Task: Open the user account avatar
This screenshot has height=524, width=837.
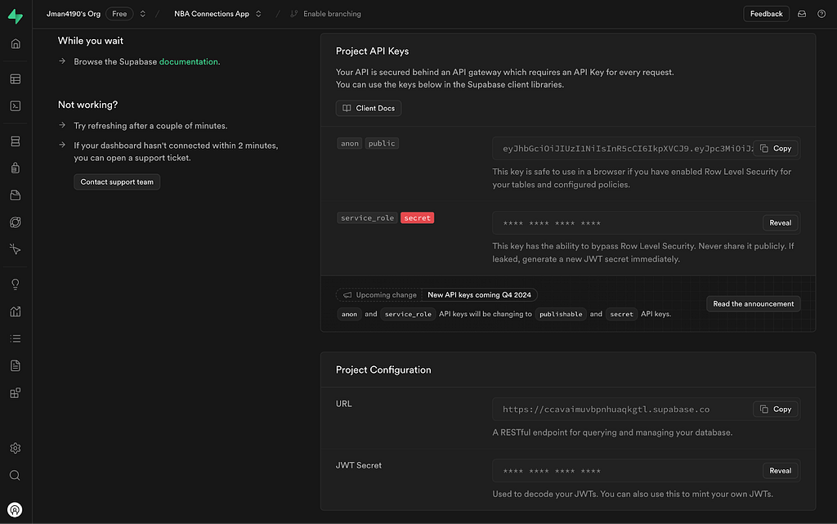Action: click(x=15, y=509)
